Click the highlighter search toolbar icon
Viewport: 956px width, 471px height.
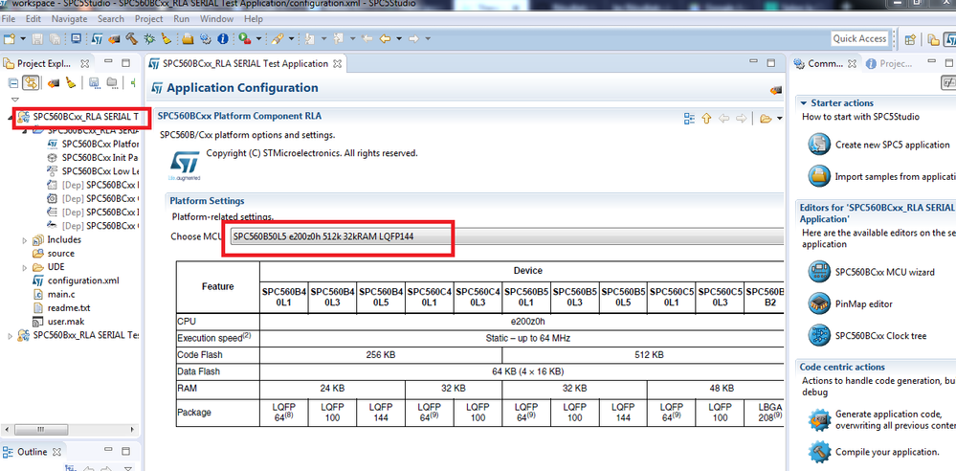pyautogui.click(x=277, y=38)
